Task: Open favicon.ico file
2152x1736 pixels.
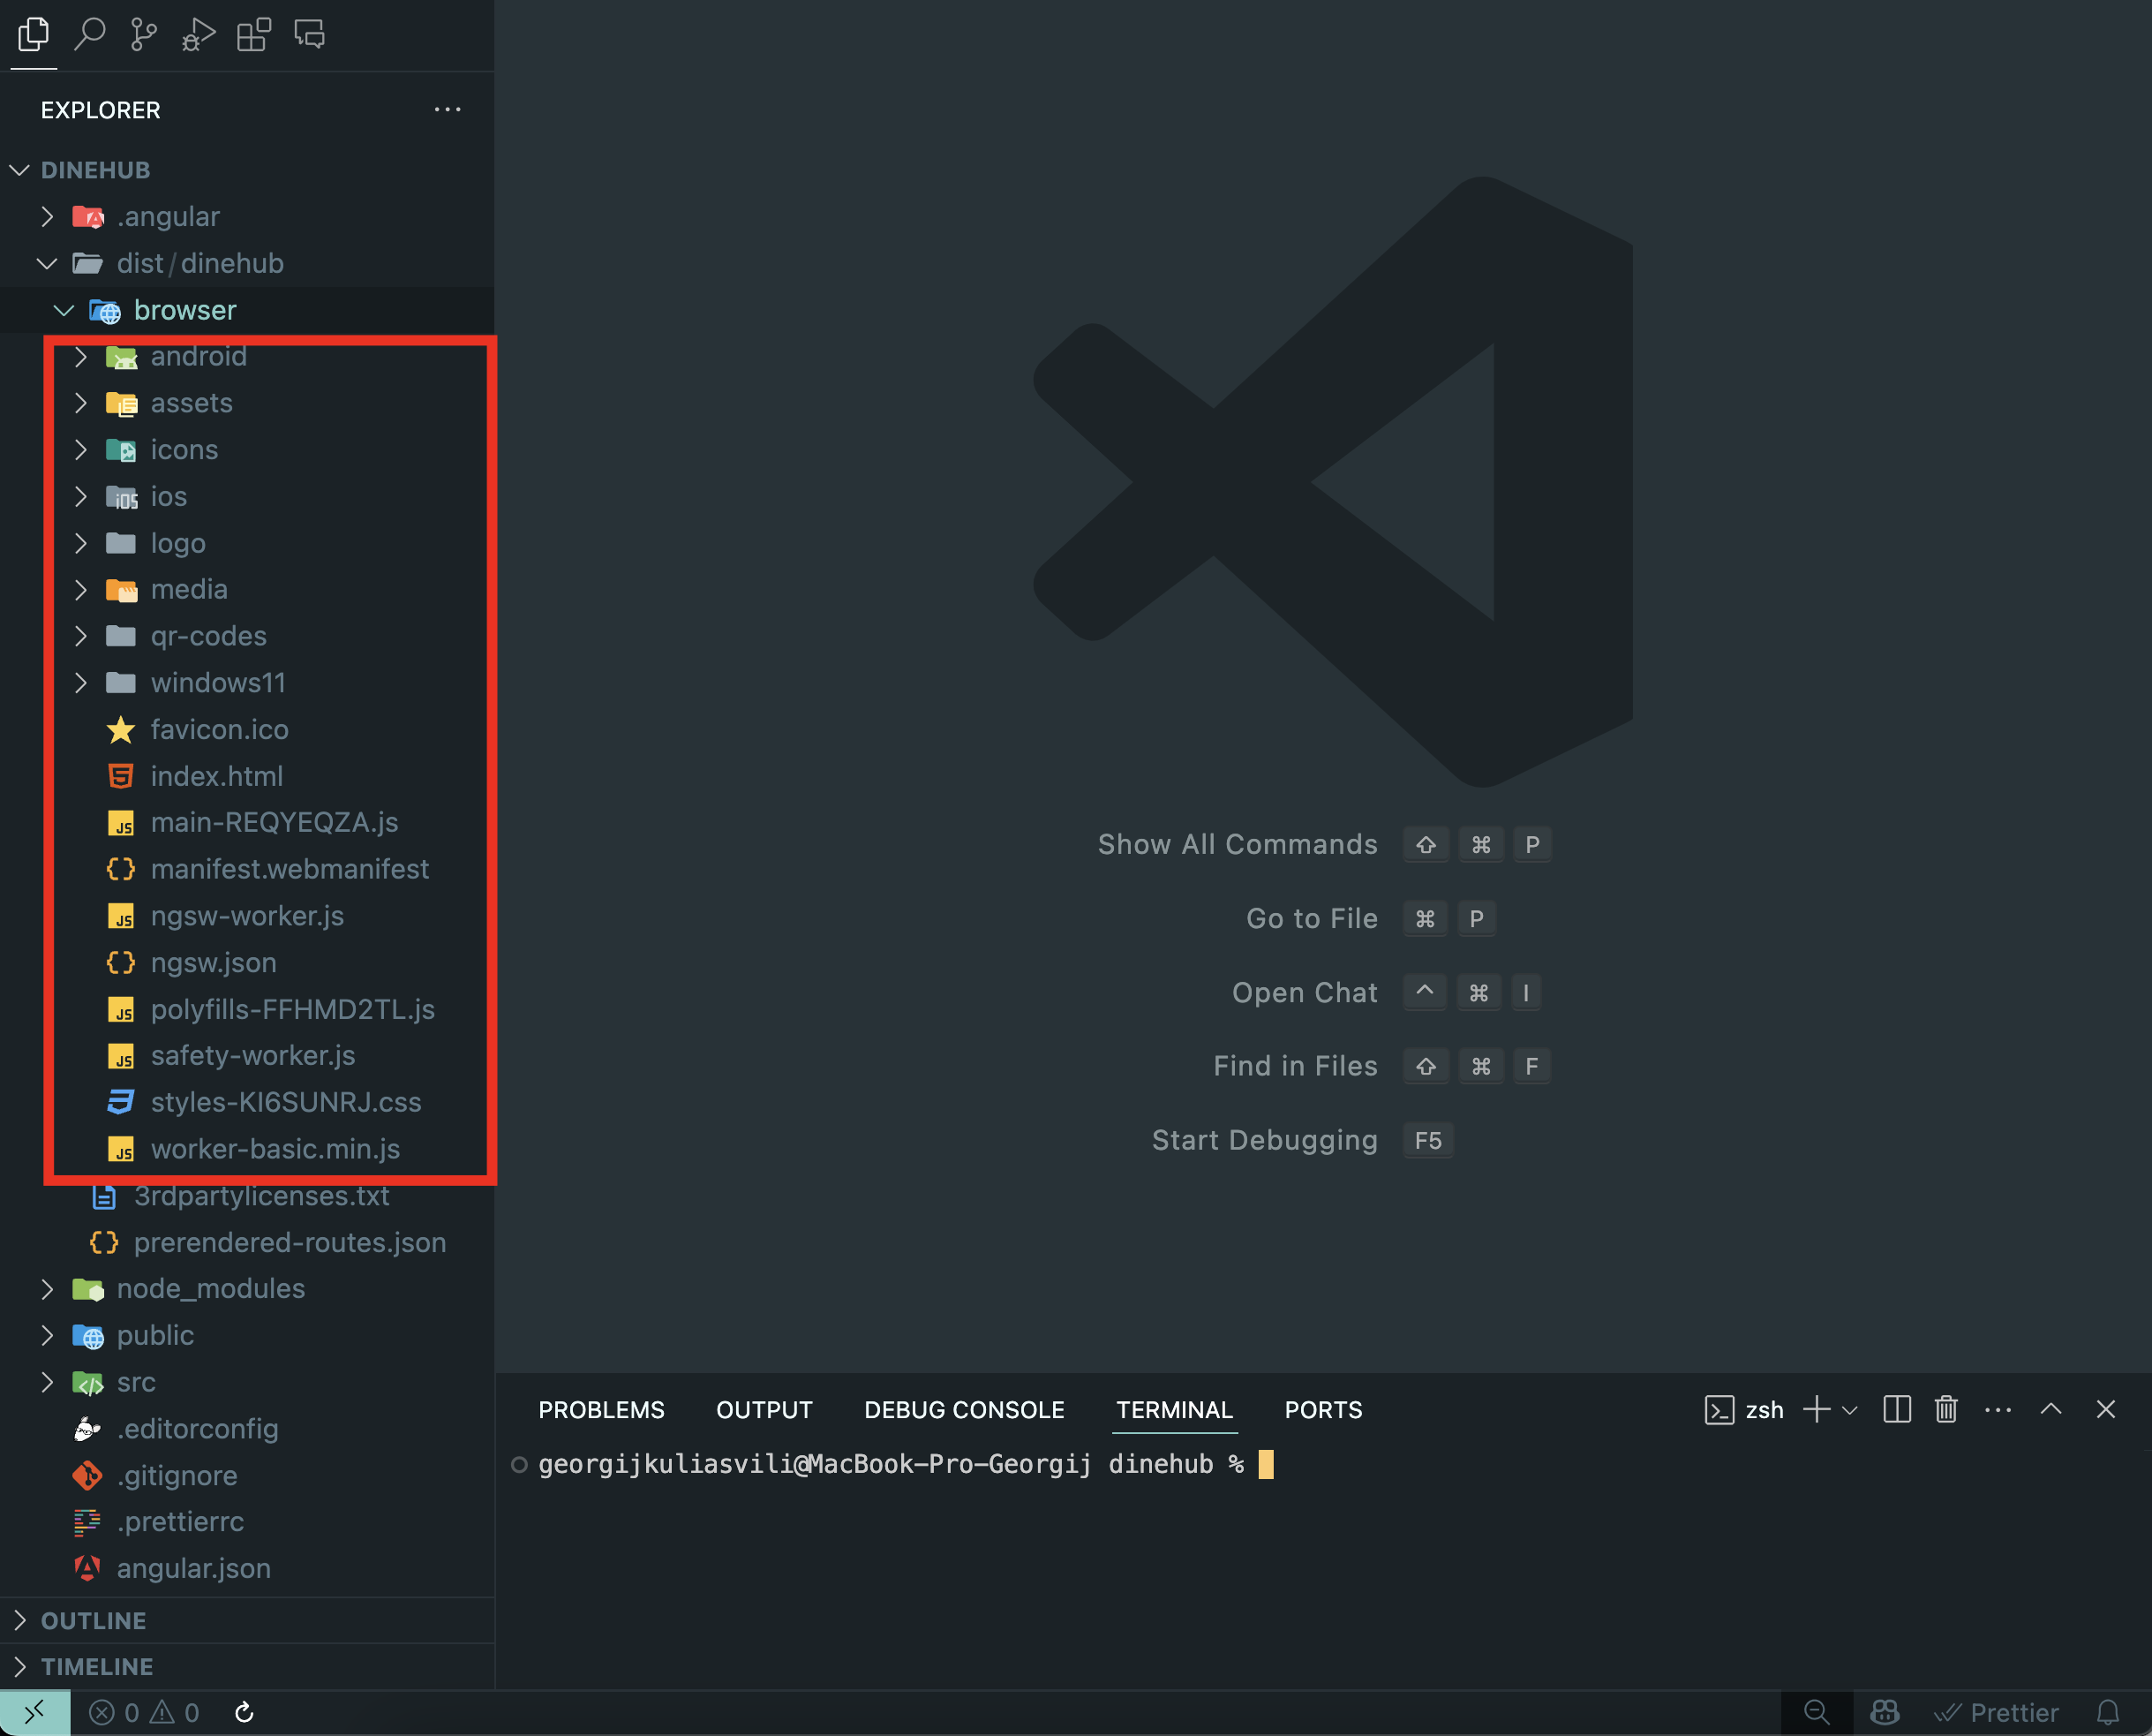Action: 247,729
